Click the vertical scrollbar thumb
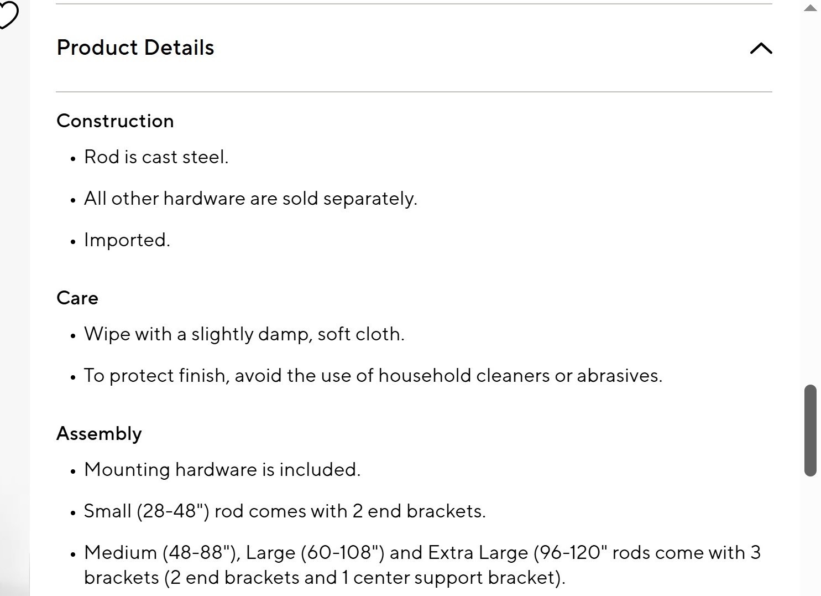The image size is (821, 596). (x=810, y=430)
